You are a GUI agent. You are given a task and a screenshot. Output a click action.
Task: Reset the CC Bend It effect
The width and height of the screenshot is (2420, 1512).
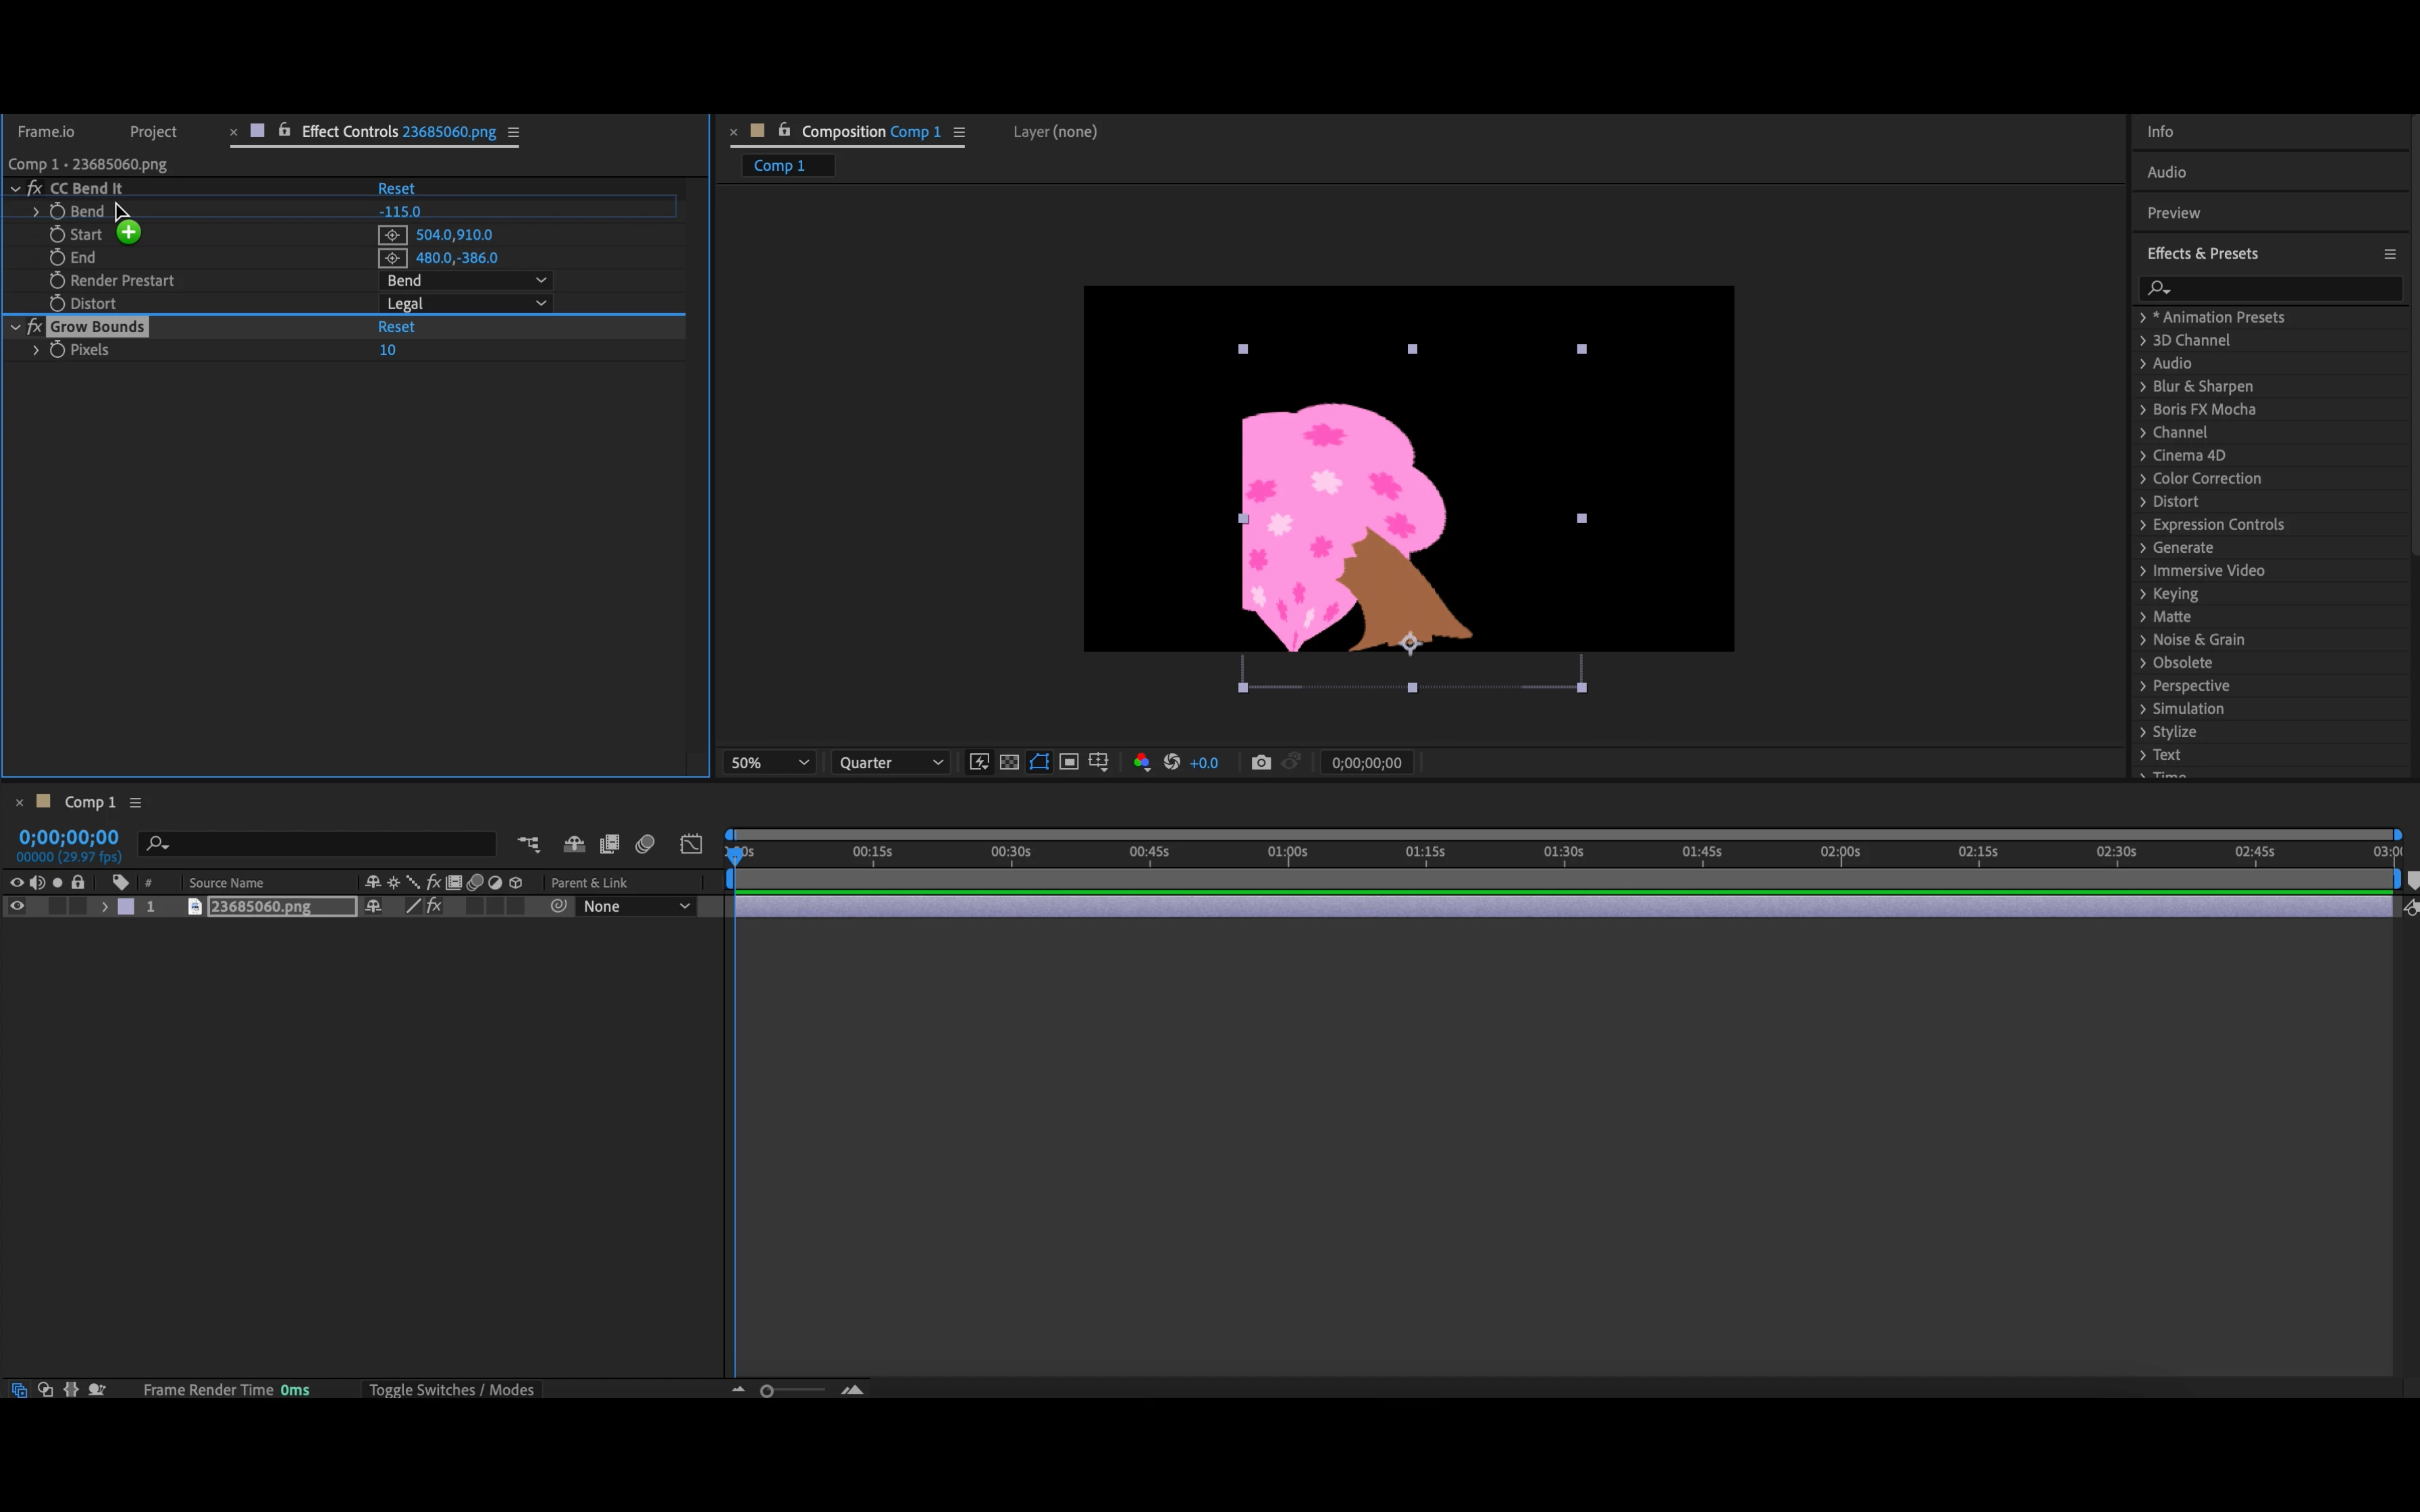click(395, 188)
